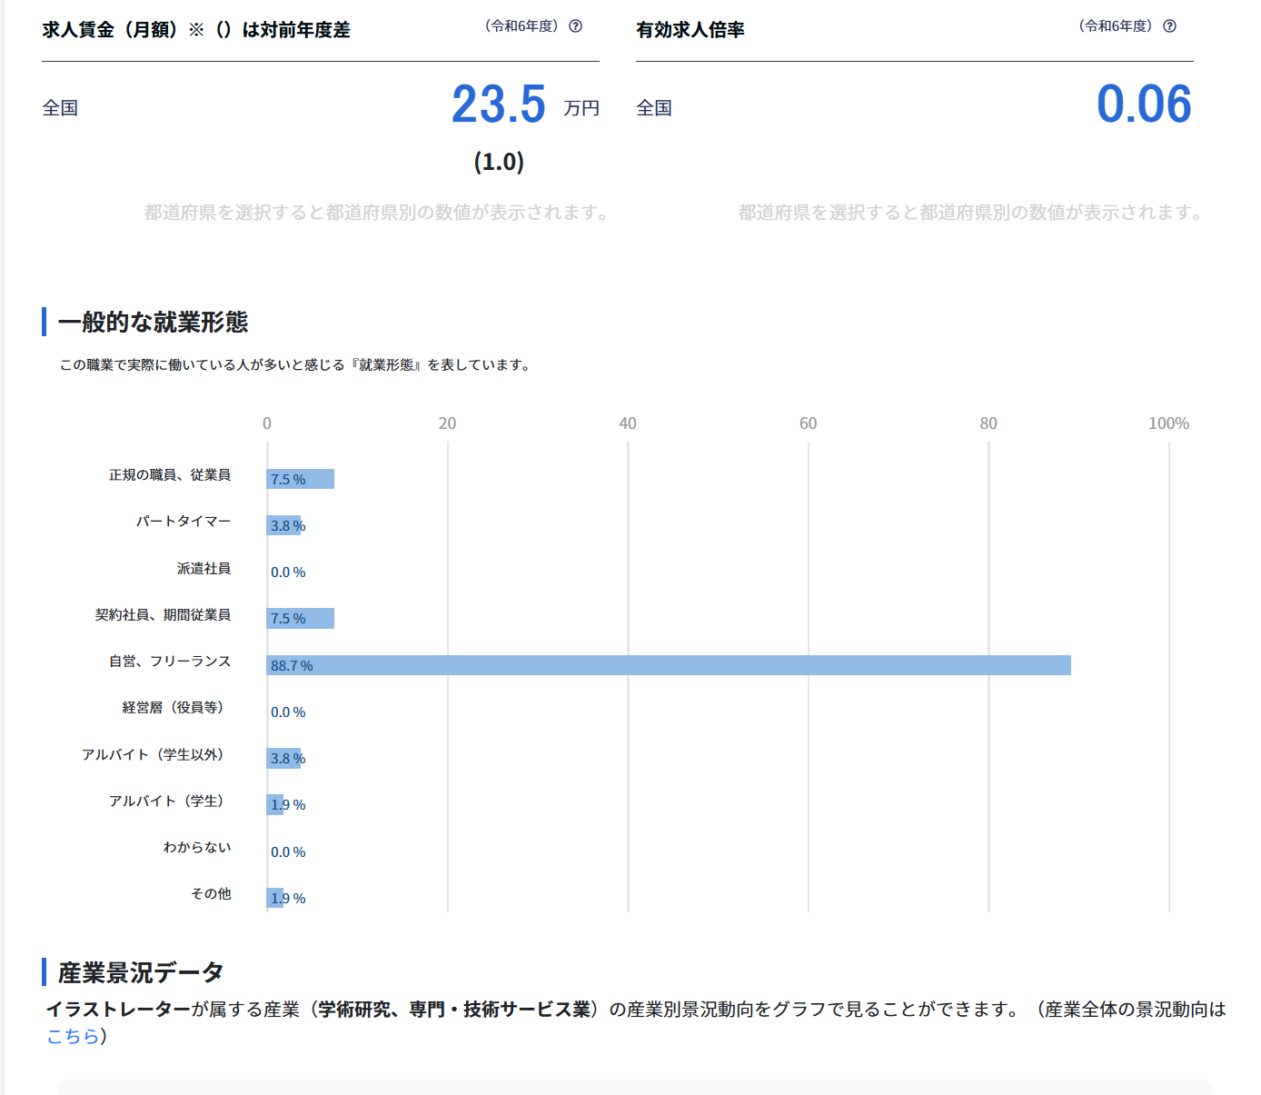
Task: Click the 契約社員、期間従業員 7.5 % bar
Action: pyautogui.click(x=301, y=619)
